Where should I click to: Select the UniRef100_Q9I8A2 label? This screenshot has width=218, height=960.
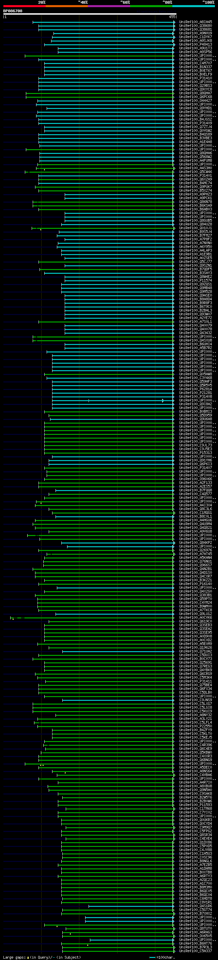(x=195, y=404)
